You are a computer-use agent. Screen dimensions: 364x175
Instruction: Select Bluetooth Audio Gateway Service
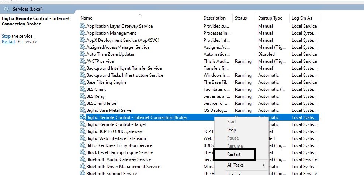click(x=119, y=159)
